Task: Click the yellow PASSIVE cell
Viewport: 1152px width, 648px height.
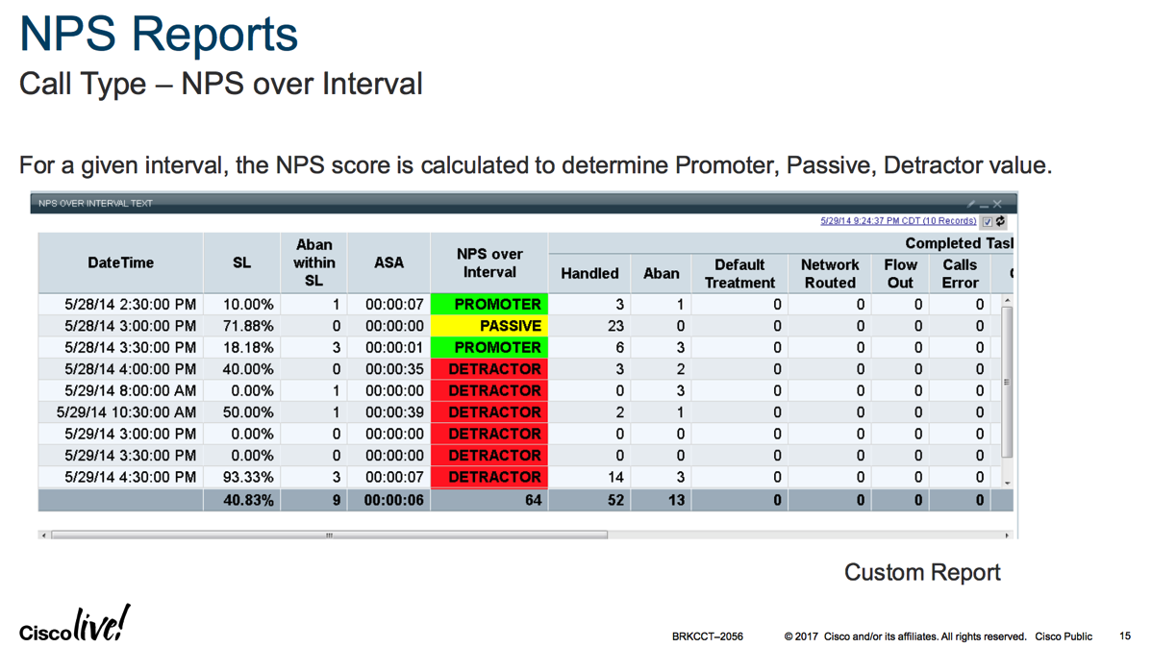Action: (489, 326)
